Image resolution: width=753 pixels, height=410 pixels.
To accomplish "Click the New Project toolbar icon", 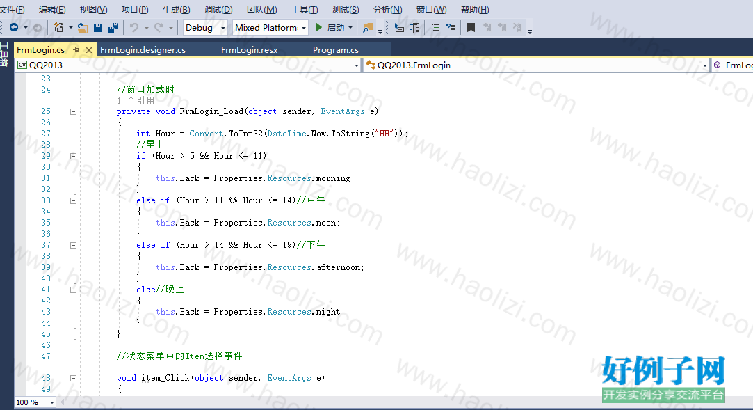I will coord(58,27).
